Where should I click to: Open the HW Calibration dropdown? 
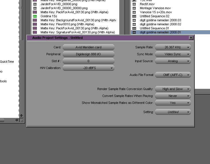(89, 68)
